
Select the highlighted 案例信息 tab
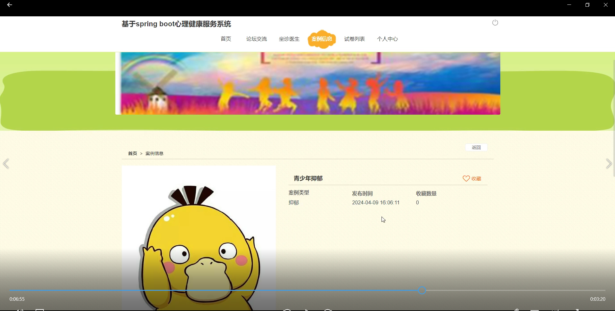[322, 39]
